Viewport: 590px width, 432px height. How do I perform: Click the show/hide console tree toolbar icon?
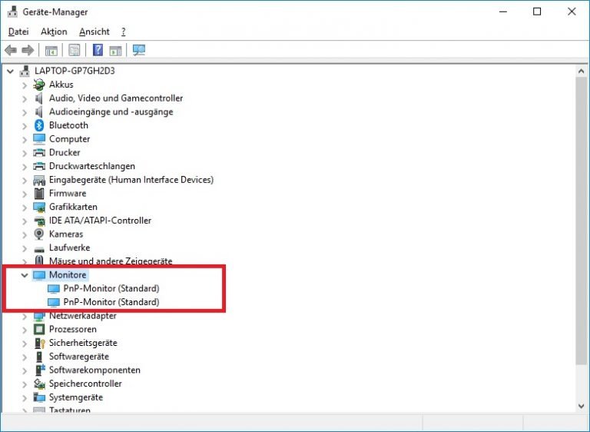[51, 50]
